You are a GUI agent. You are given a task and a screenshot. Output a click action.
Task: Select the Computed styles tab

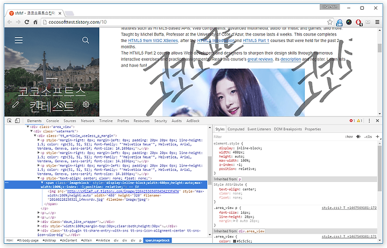[x=236, y=129]
